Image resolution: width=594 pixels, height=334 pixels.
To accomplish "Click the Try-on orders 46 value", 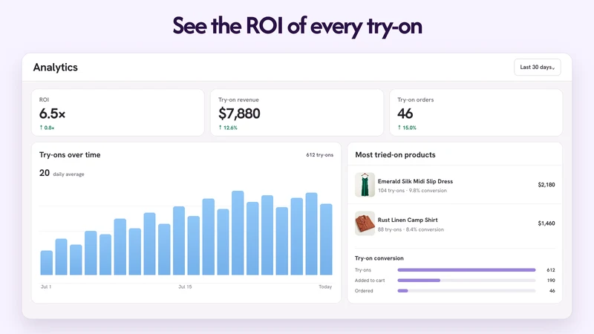I will coord(405,114).
